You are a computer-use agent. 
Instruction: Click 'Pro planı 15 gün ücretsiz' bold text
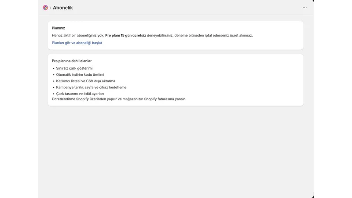click(x=125, y=36)
